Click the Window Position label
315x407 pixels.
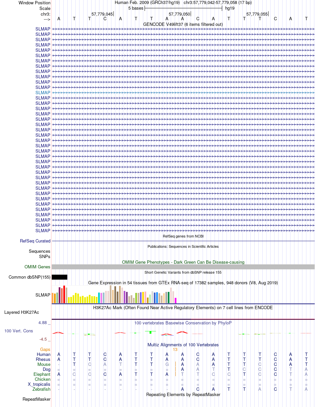(x=34, y=3)
